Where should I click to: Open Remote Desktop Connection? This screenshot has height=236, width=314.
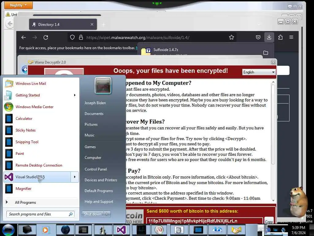41,165
